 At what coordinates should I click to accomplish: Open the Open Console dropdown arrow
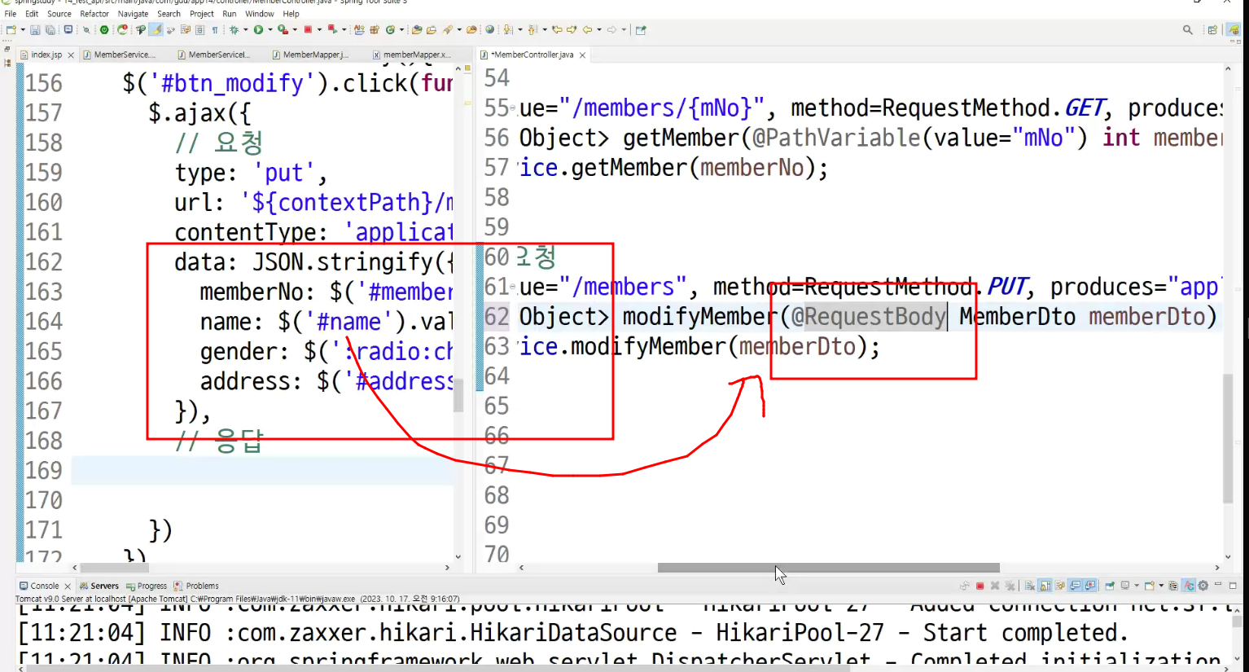pos(1161,586)
